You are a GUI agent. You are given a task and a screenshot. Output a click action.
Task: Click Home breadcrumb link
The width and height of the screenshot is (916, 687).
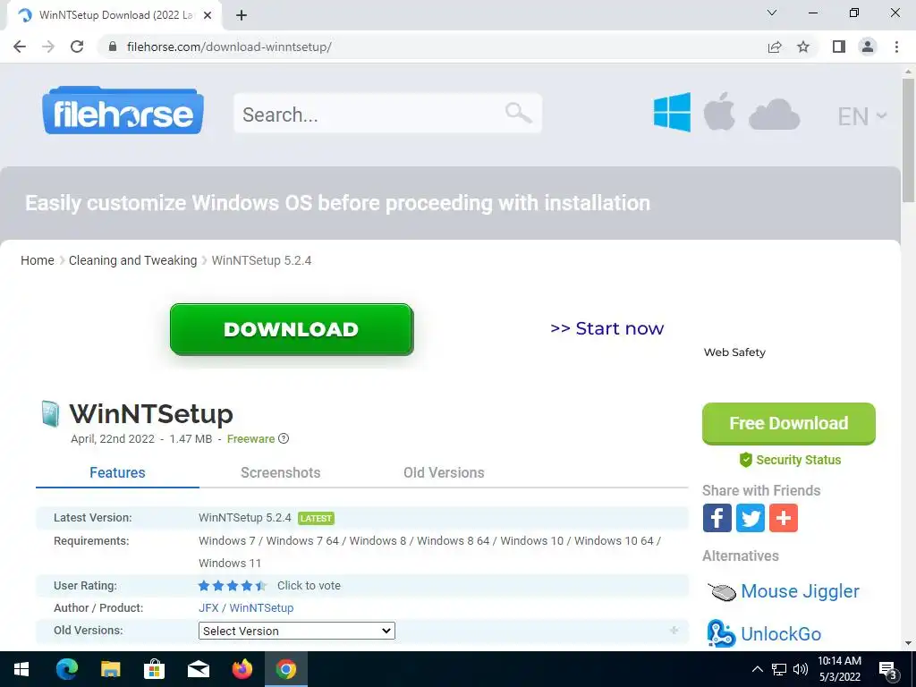pos(38,260)
